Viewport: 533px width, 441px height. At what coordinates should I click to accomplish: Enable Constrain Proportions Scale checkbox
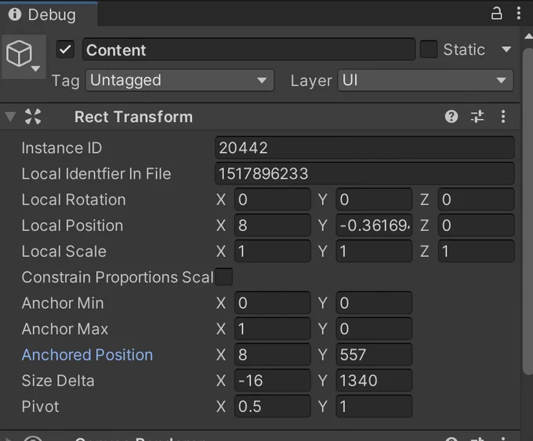coord(224,277)
